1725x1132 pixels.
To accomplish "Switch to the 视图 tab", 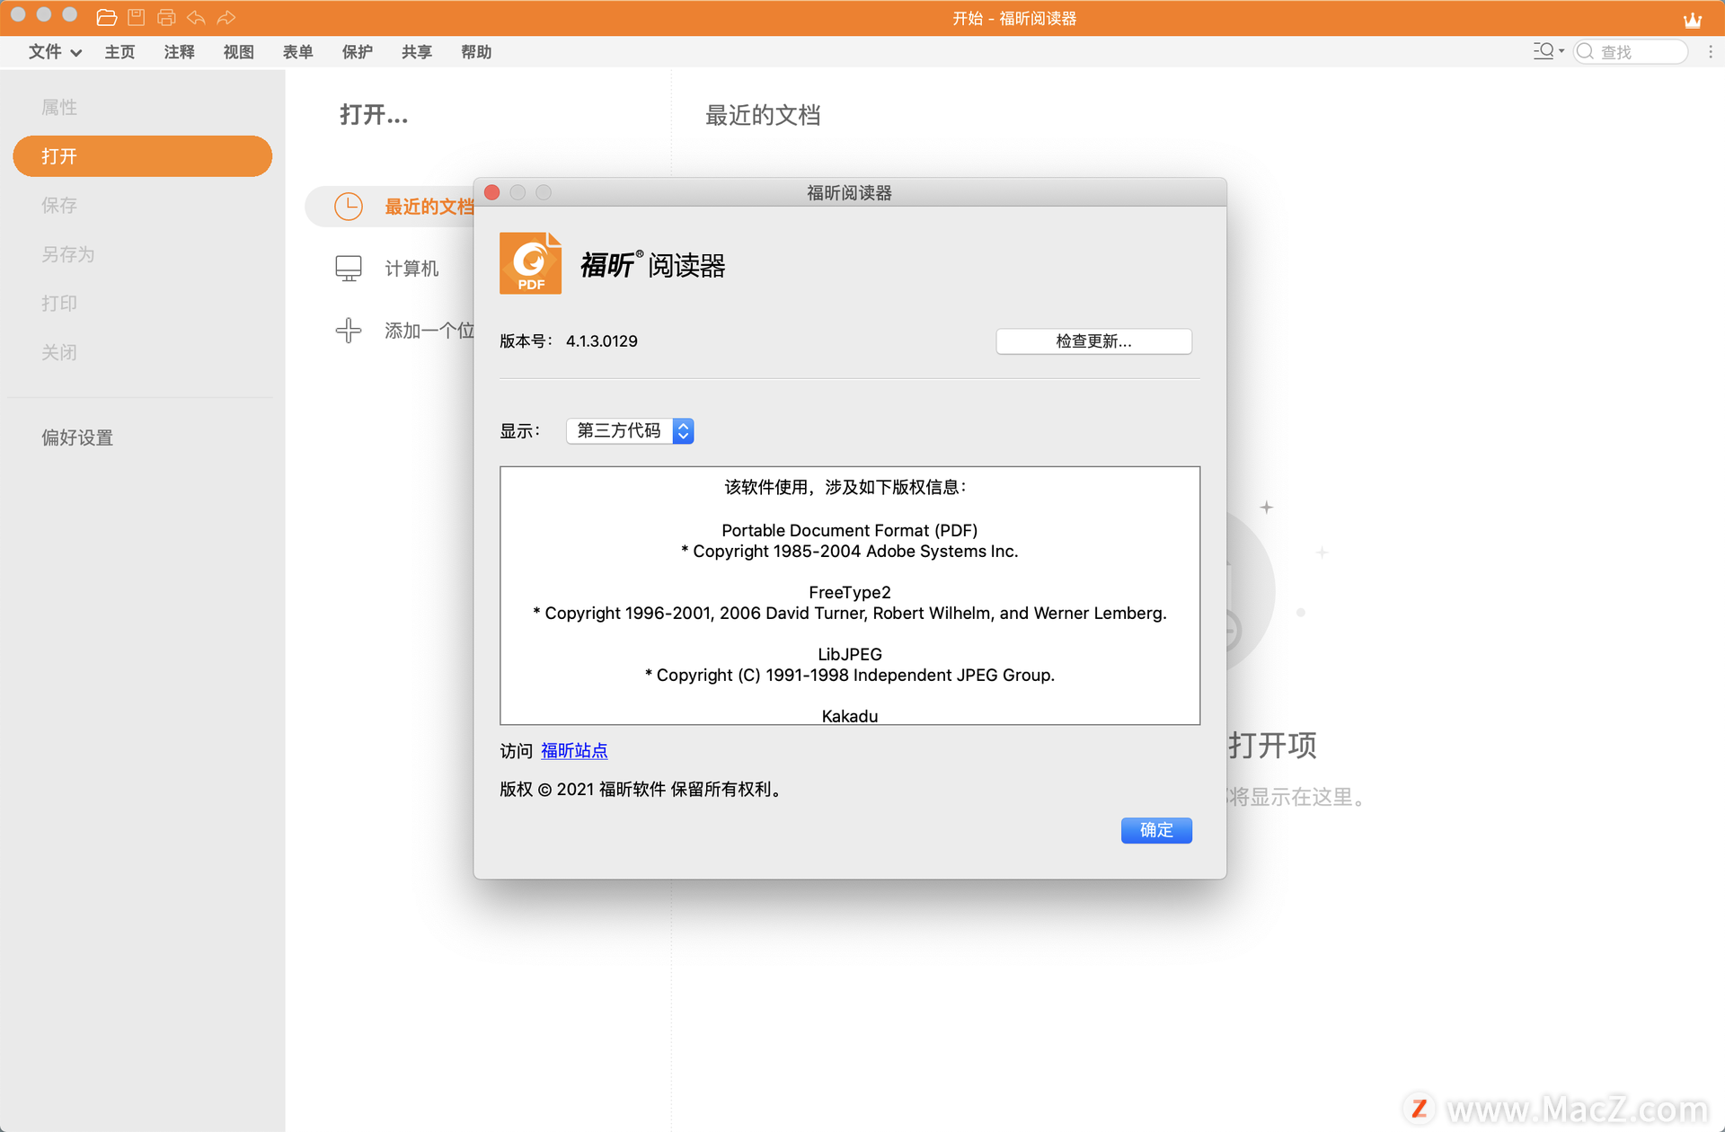I will 238,52.
